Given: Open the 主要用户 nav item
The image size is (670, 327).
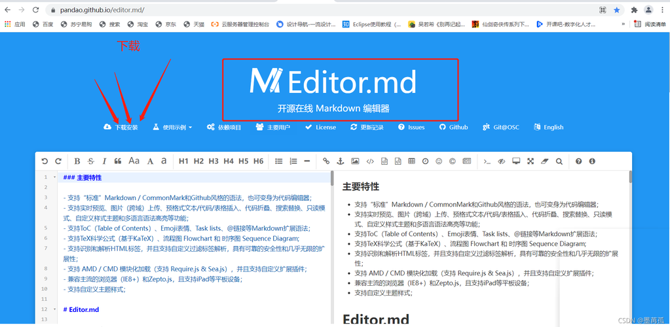Looking at the screenshot, I should 273,128.
